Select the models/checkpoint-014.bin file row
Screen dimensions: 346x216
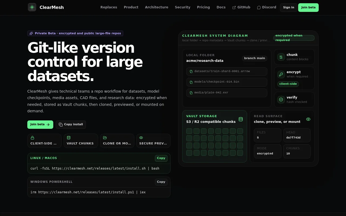coord(227,82)
